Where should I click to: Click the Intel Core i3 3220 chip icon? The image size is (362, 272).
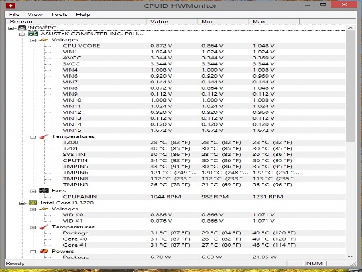(33, 203)
